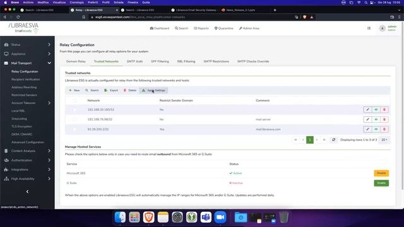Open Quarantine in top navigation

224,28
